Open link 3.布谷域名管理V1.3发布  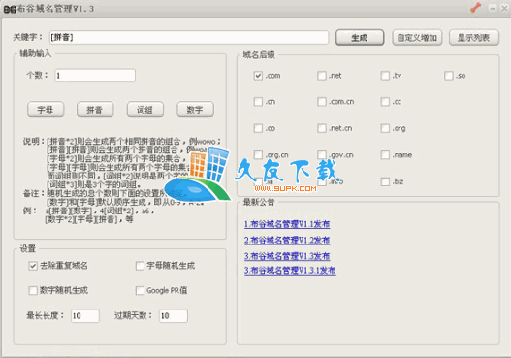click(x=287, y=256)
